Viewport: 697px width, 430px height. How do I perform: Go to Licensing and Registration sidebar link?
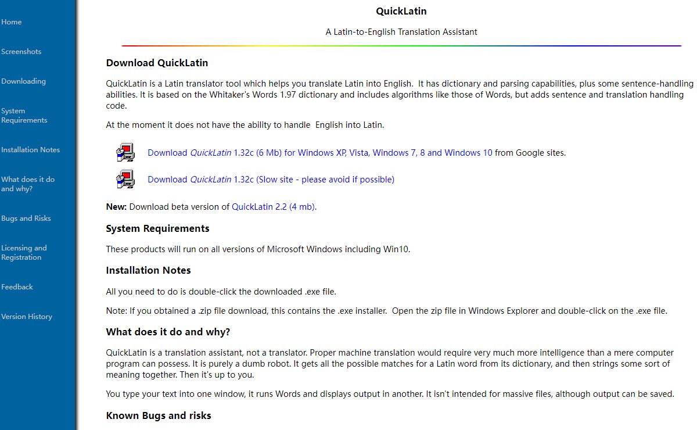pyautogui.click(x=24, y=253)
